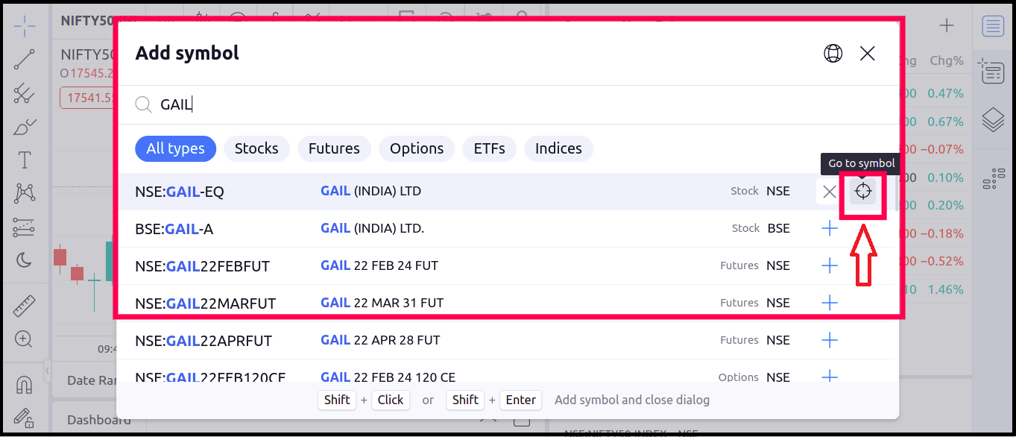Toggle the magnet mode tool
This screenshot has height=437, width=1016.
(x=25, y=384)
